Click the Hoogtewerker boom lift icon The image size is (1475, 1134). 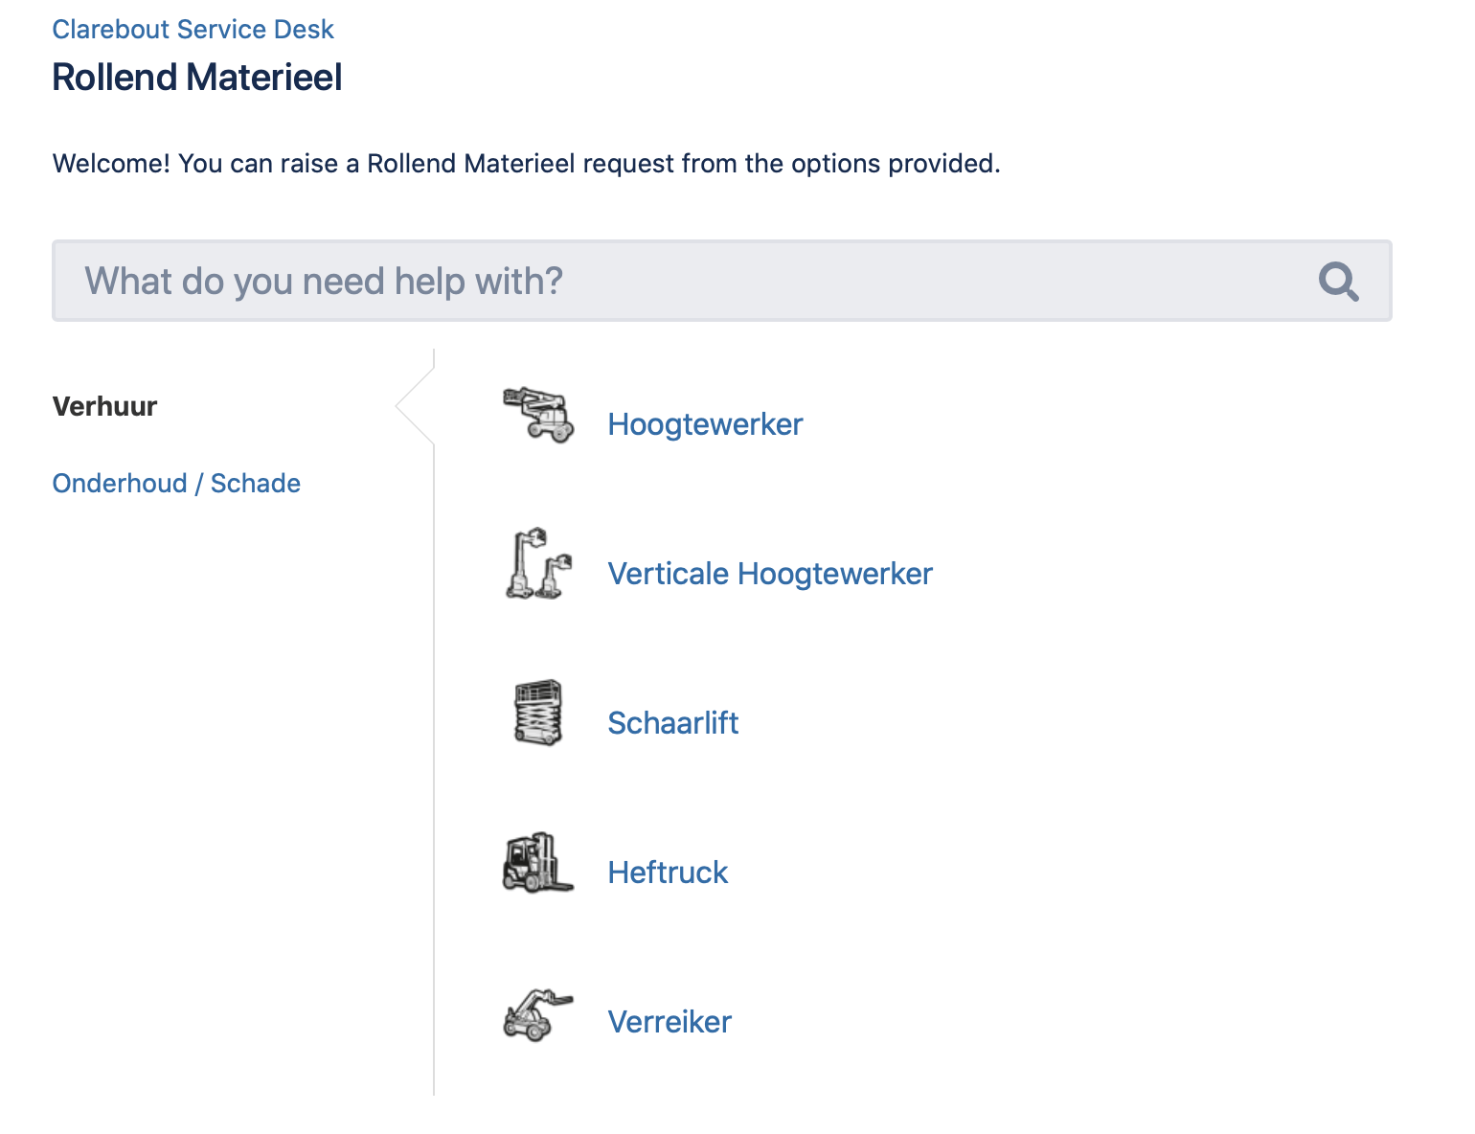tap(538, 415)
